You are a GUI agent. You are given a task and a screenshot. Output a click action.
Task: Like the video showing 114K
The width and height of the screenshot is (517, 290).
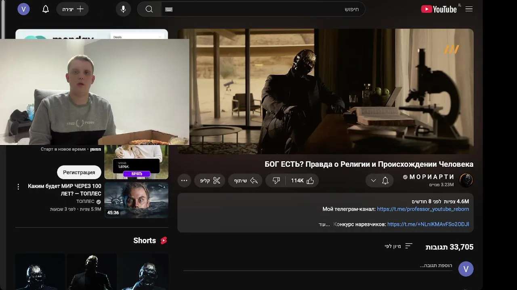[303, 180]
